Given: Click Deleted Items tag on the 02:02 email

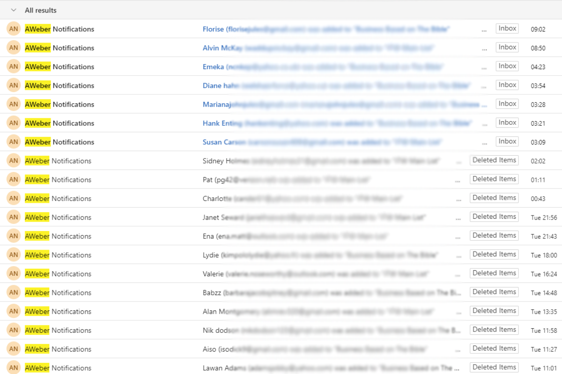Looking at the screenshot, I should tap(494, 160).
